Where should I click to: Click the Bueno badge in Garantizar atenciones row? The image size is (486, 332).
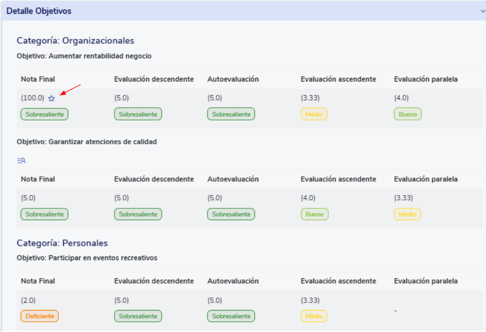(315, 214)
